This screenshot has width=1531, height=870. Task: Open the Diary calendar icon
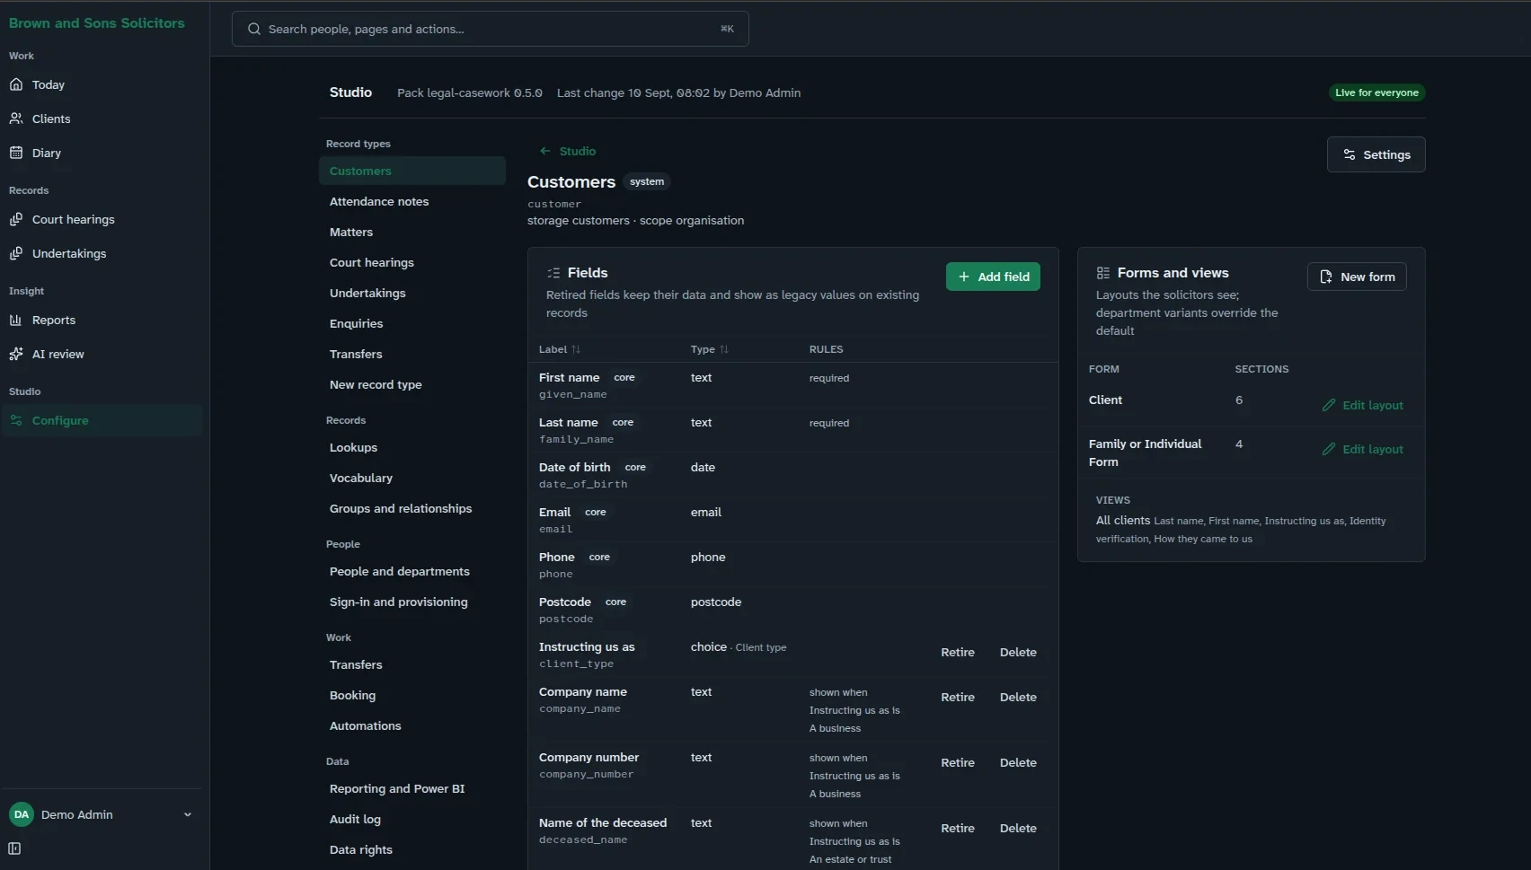point(16,153)
